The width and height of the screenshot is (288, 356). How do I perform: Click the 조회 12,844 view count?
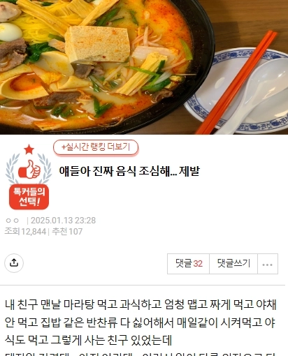tap(25, 232)
